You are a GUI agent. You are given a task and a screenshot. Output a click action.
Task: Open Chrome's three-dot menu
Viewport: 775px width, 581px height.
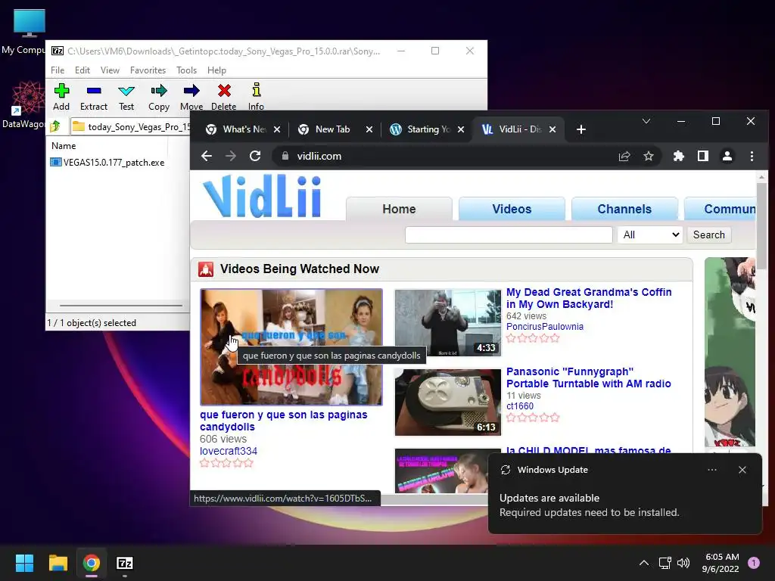click(x=752, y=156)
